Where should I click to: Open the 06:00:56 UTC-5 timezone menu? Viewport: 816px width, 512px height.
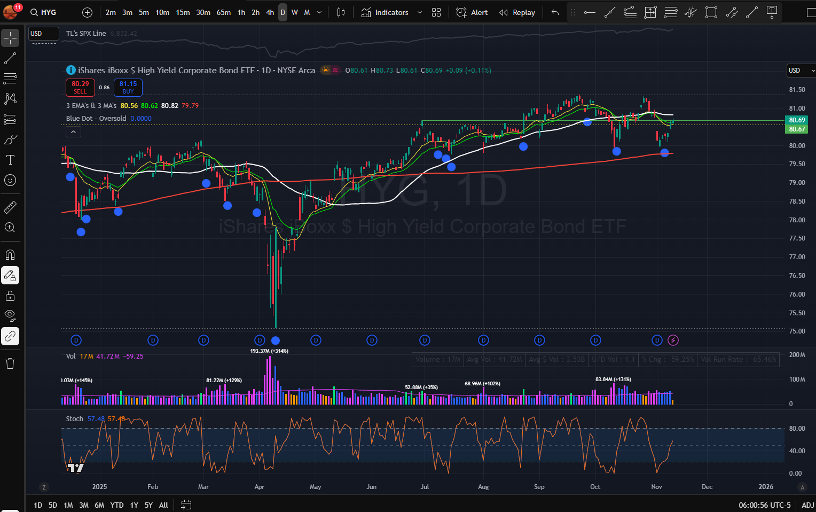[x=764, y=505]
